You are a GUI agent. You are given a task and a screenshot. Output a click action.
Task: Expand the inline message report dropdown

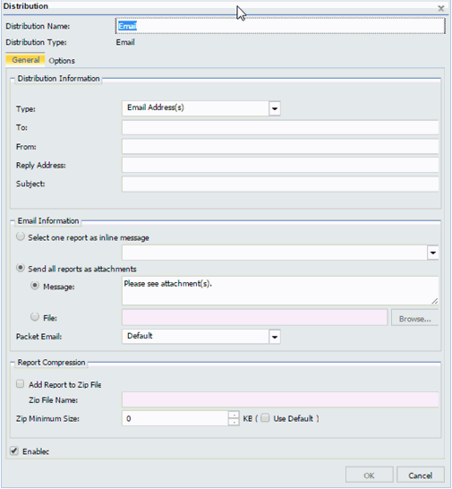pyautogui.click(x=433, y=253)
